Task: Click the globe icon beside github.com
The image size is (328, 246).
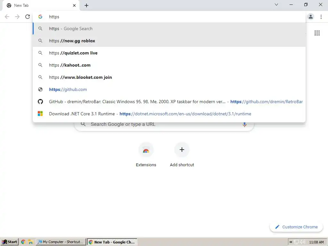Action: (x=40, y=89)
